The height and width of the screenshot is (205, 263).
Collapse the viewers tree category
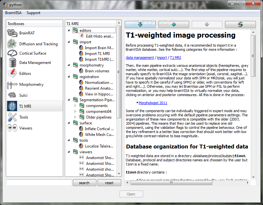point(69,152)
